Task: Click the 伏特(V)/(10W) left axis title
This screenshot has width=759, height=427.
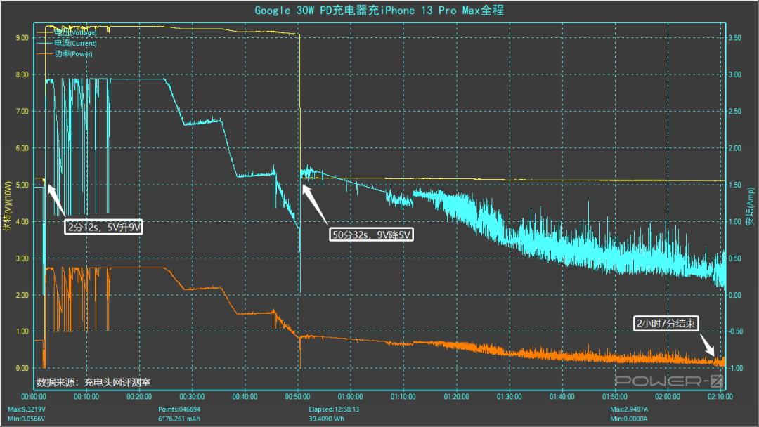Action: [7, 206]
